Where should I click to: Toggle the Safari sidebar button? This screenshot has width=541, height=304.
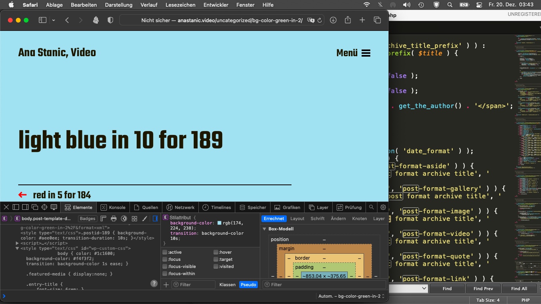42,20
